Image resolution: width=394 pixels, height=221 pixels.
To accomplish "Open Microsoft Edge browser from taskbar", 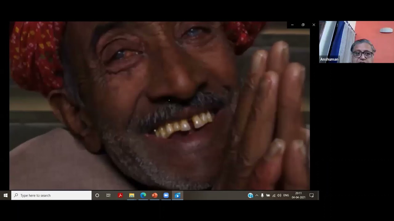I will click(x=143, y=195).
